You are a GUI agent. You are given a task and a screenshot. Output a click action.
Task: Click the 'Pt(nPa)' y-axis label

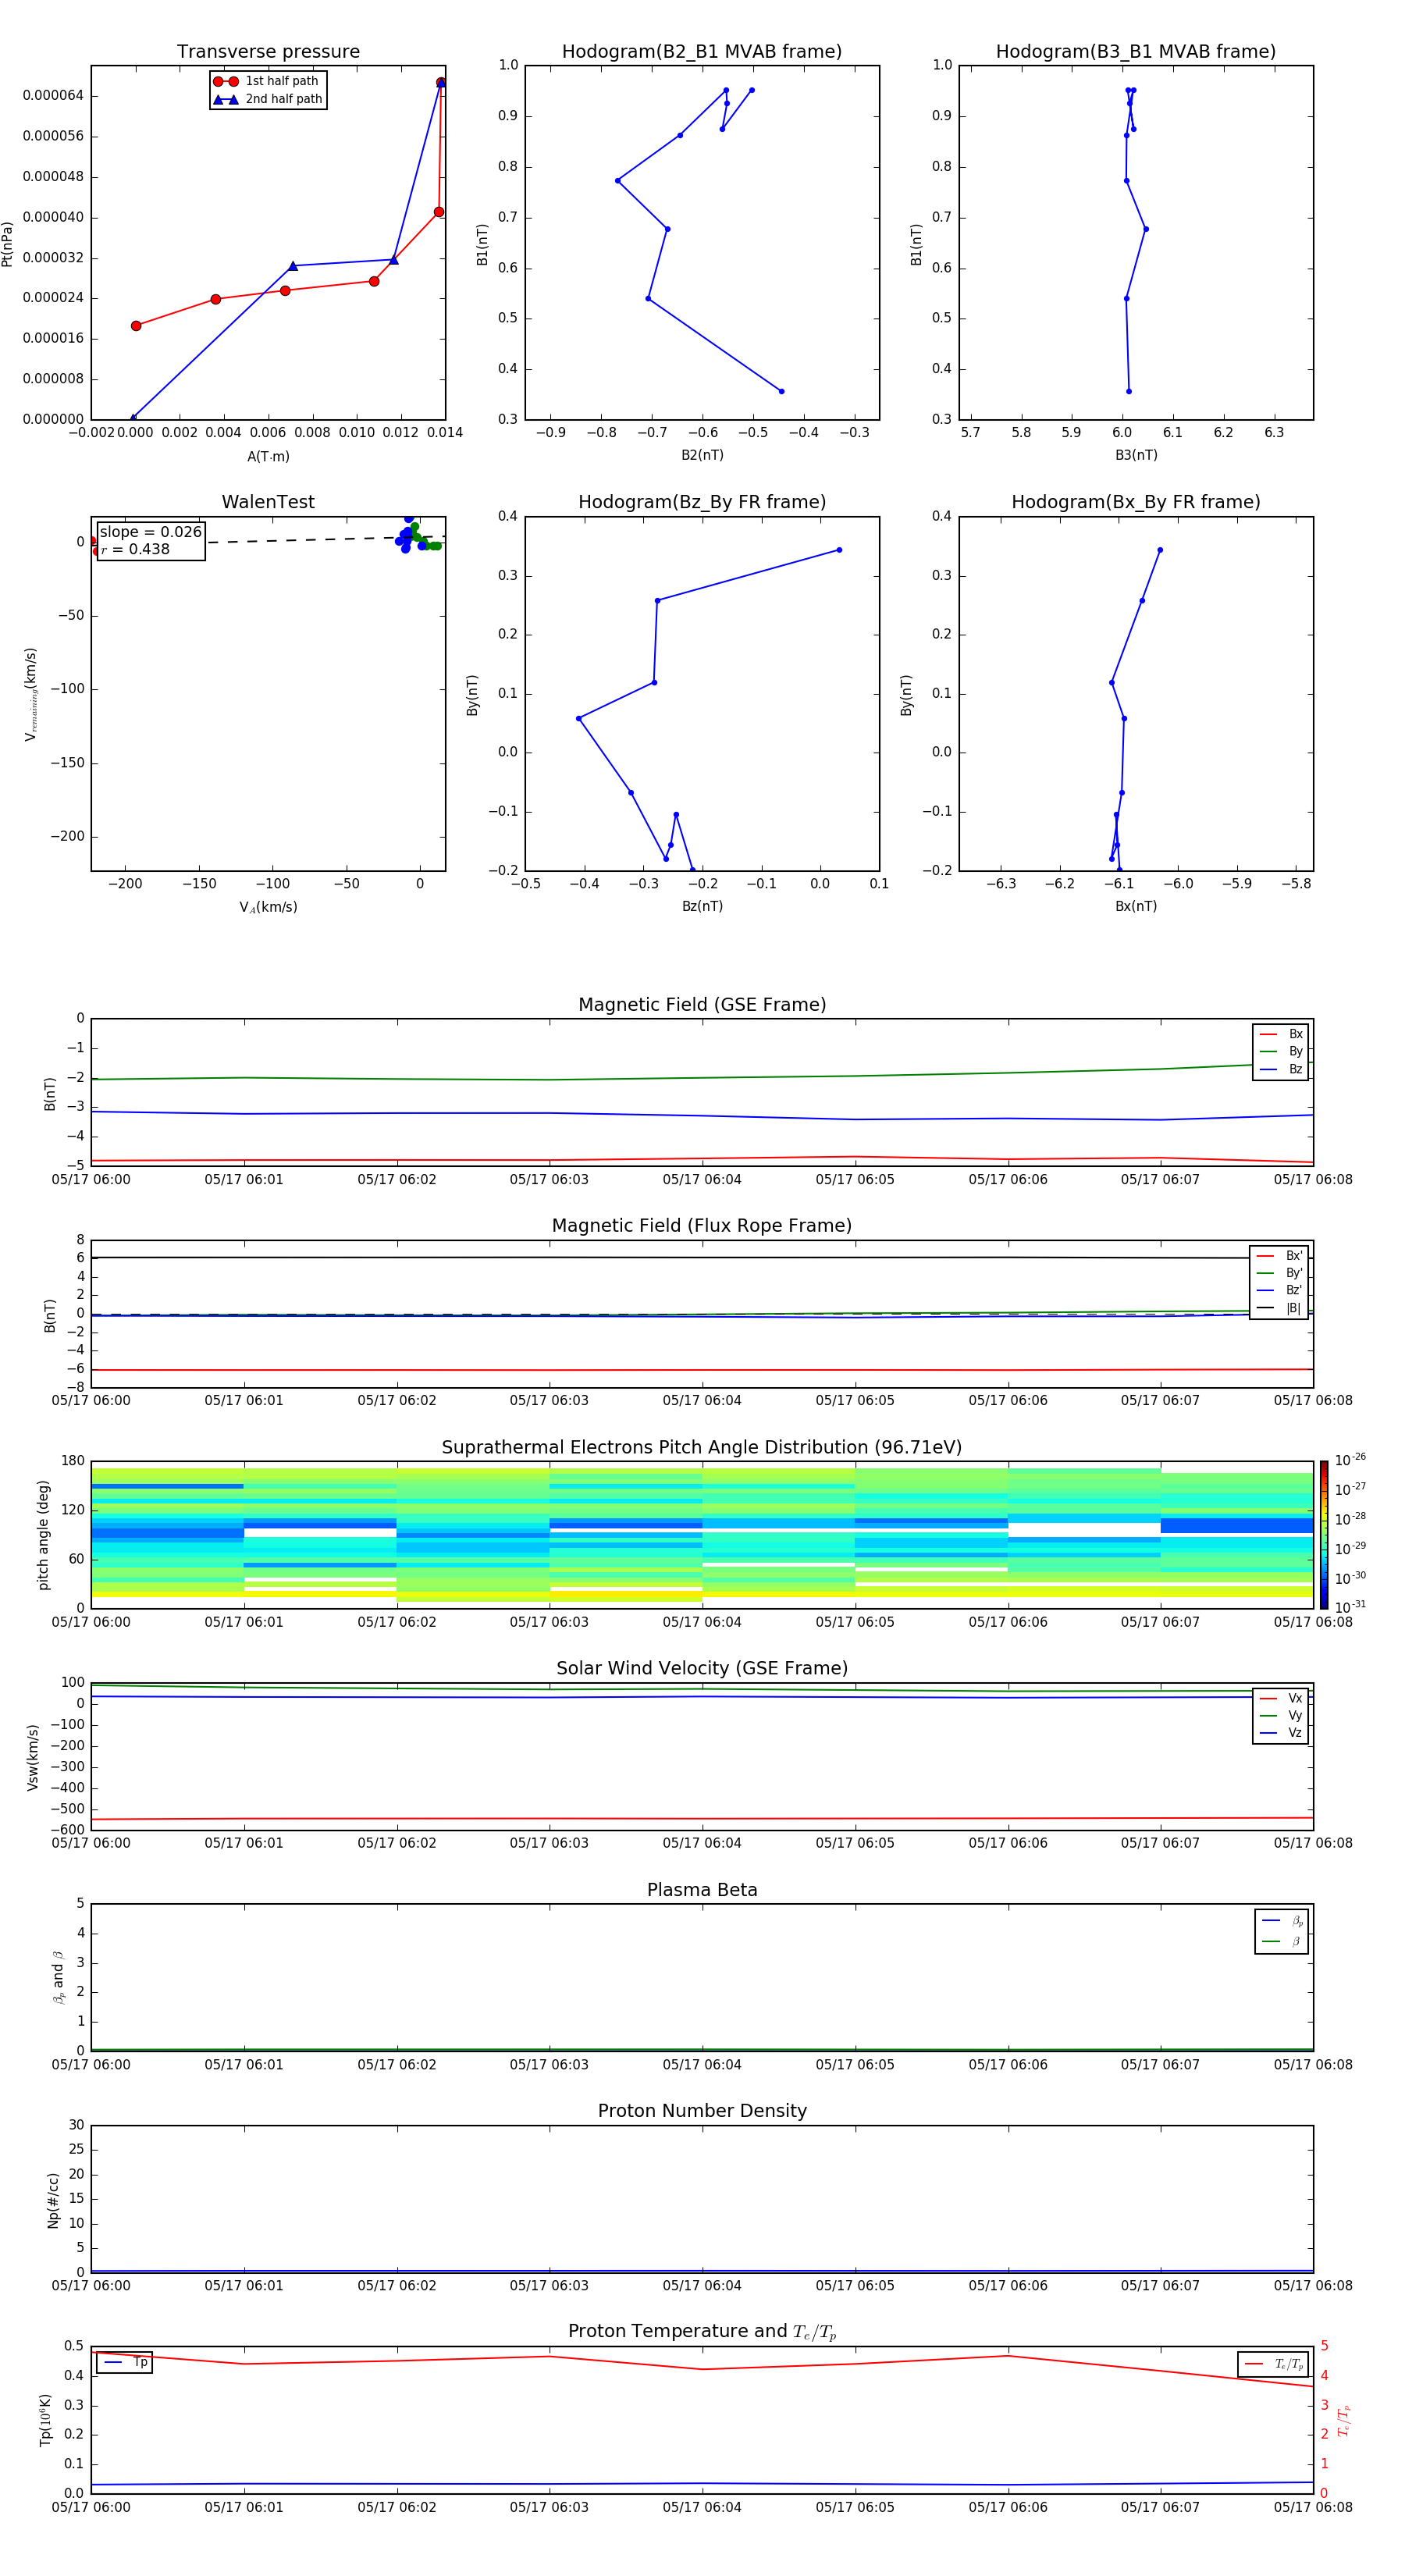(7, 243)
